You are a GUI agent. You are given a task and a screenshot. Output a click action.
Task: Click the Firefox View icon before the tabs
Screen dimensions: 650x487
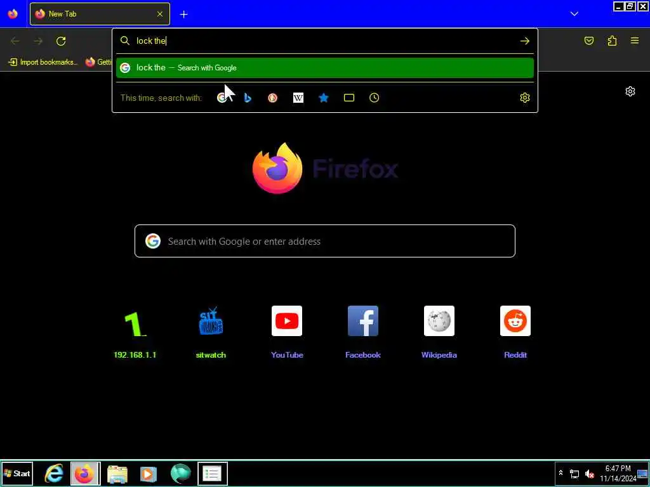[13, 14]
